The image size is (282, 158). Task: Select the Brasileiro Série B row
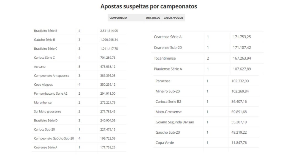point(79,31)
